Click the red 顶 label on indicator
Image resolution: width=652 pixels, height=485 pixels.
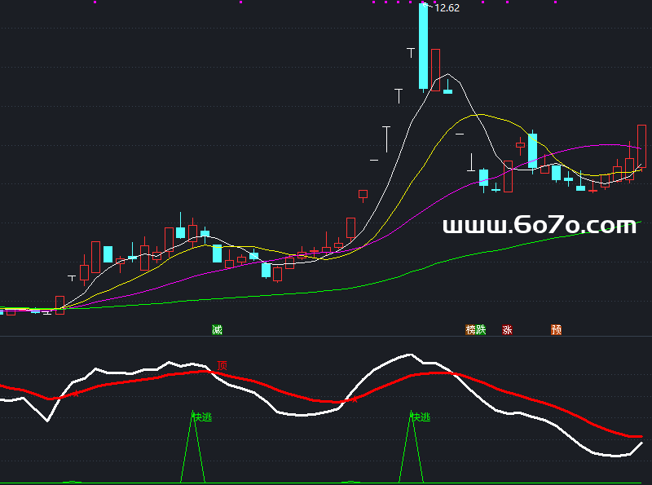coord(222,366)
